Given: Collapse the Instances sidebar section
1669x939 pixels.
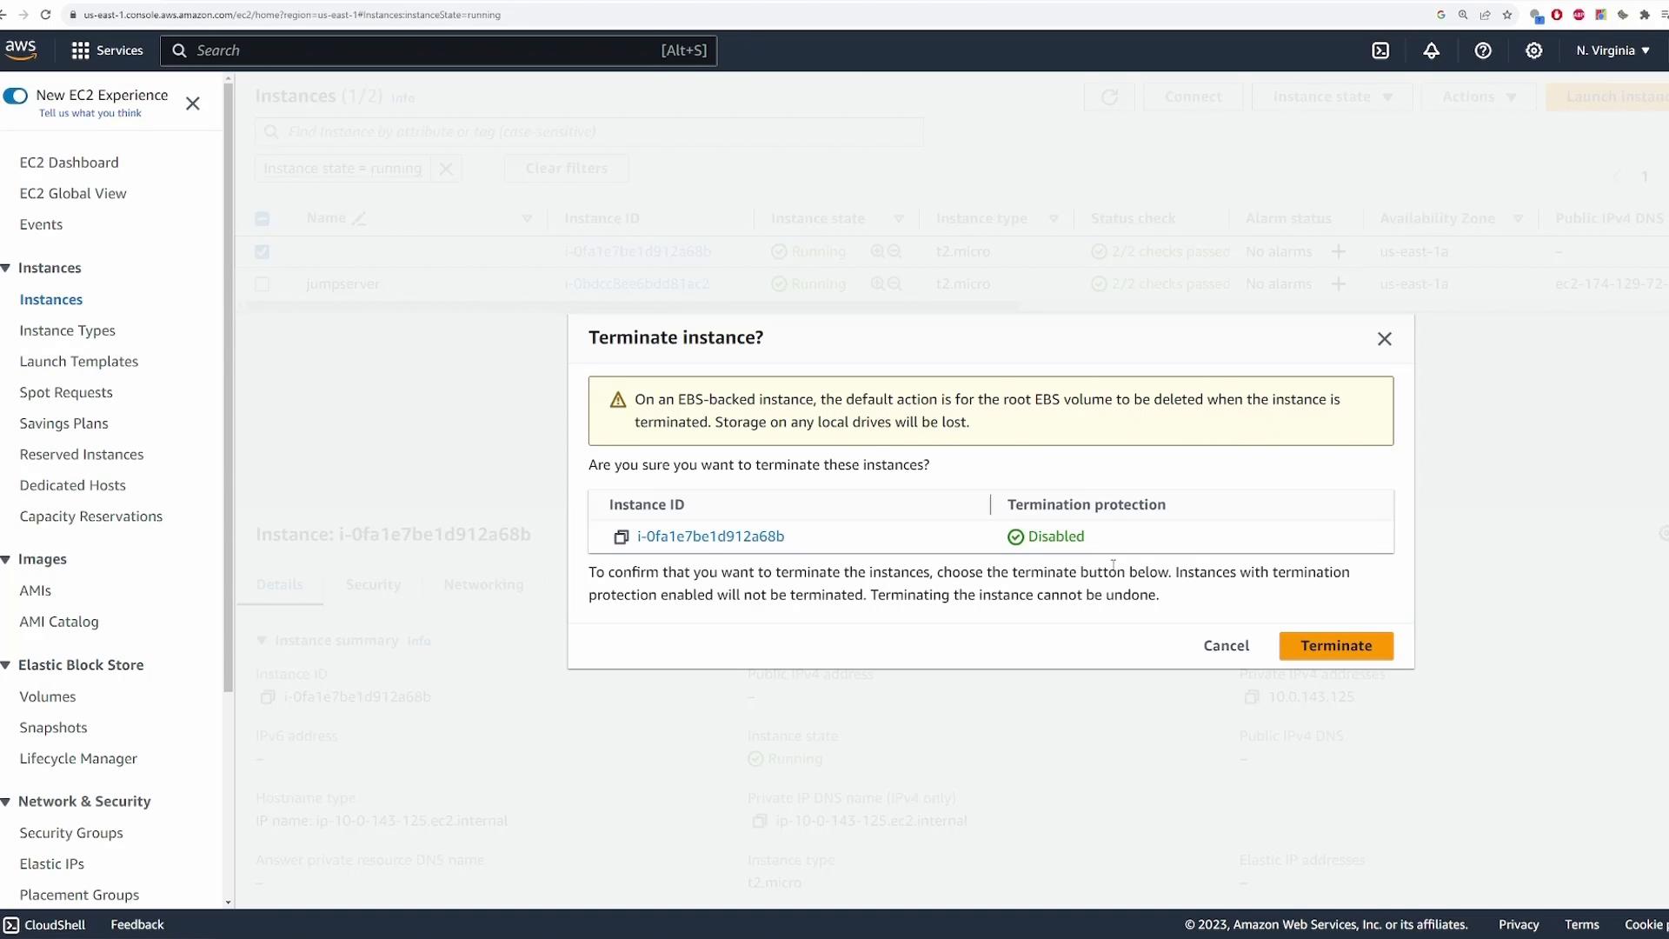Looking at the screenshot, I should [6, 268].
